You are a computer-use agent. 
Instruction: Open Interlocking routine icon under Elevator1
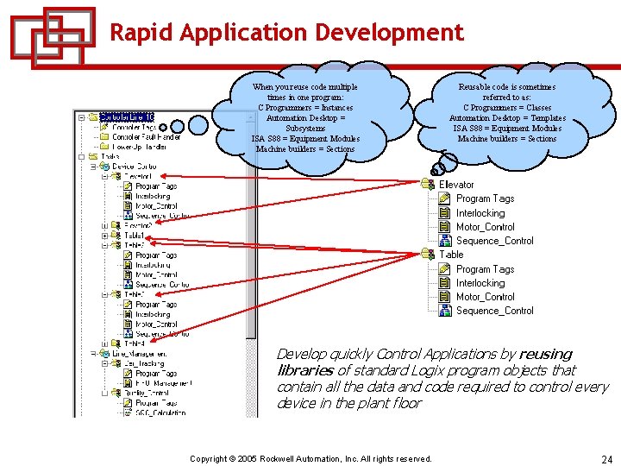coord(128,196)
